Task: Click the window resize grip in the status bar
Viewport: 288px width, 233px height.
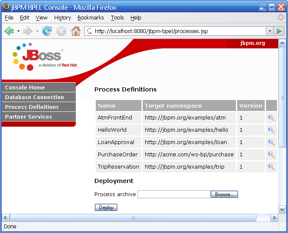Action: click(x=283, y=228)
